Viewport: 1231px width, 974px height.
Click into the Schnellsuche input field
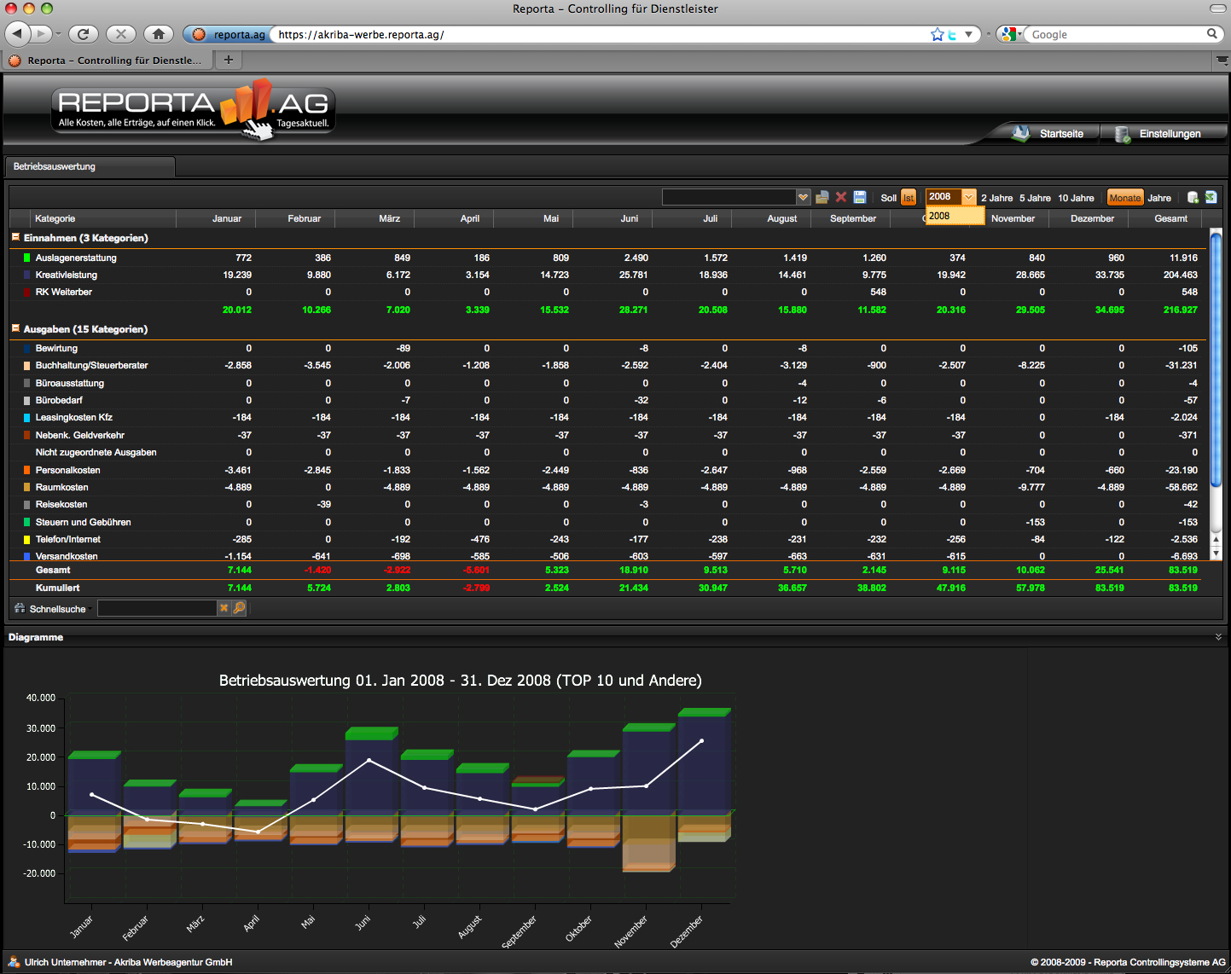[x=157, y=608]
